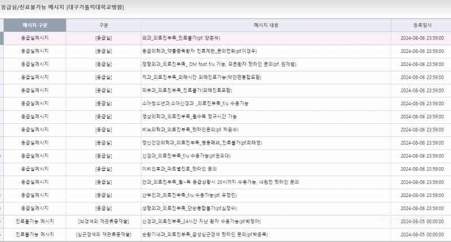Click 신경과 24시간 지난 환자 수용가능 message
Viewport: 451px width, 242px height.
[x=201, y=221]
